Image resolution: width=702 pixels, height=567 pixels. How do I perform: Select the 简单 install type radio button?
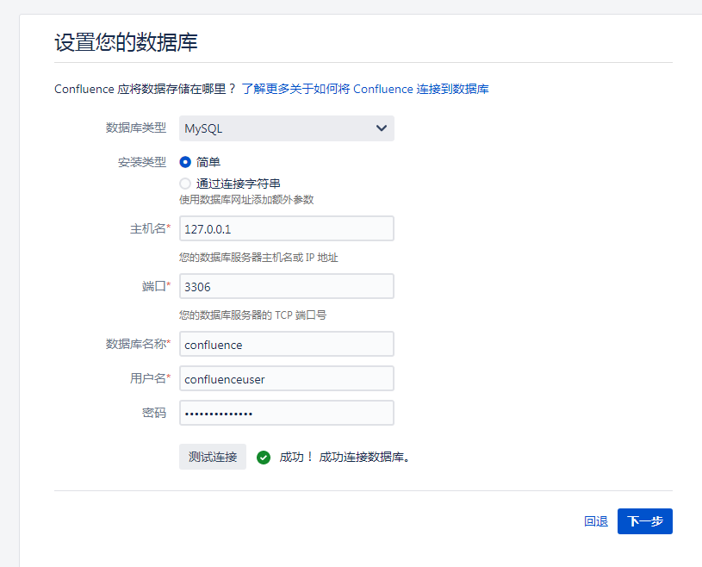(185, 162)
